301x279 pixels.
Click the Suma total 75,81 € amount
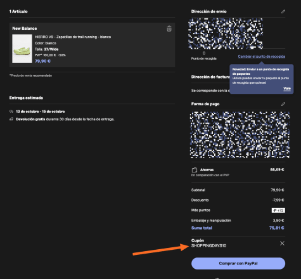pyautogui.click(x=277, y=228)
